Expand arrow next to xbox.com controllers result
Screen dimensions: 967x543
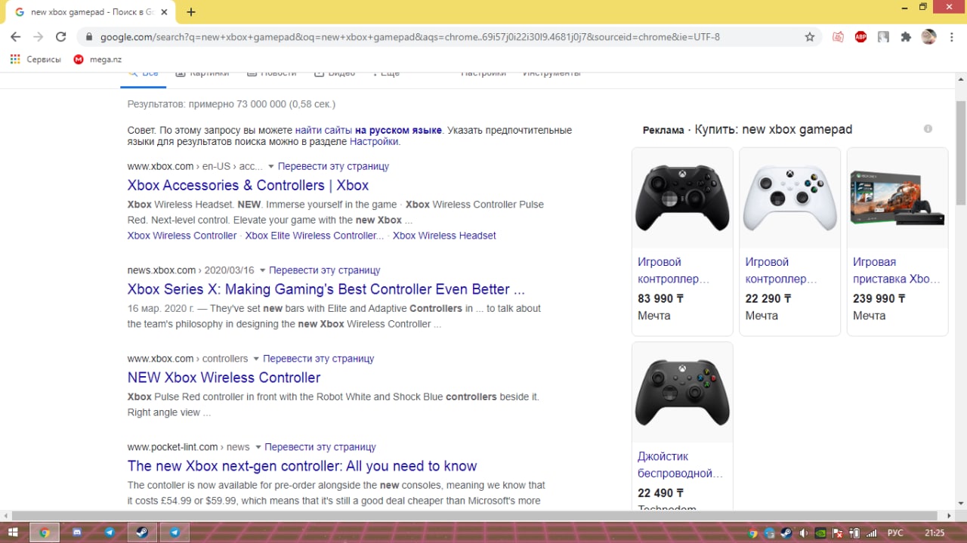(x=256, y=359)
